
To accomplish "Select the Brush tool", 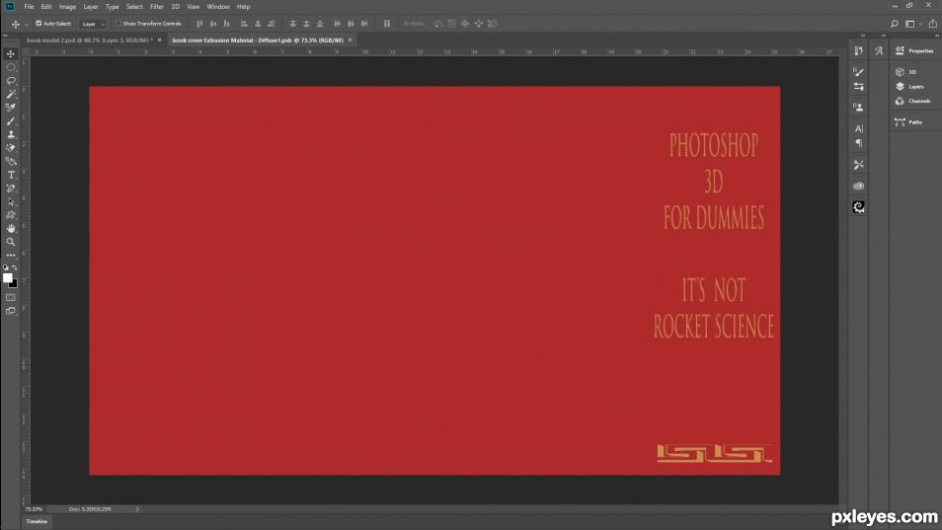I will click(x=11, y=121).
